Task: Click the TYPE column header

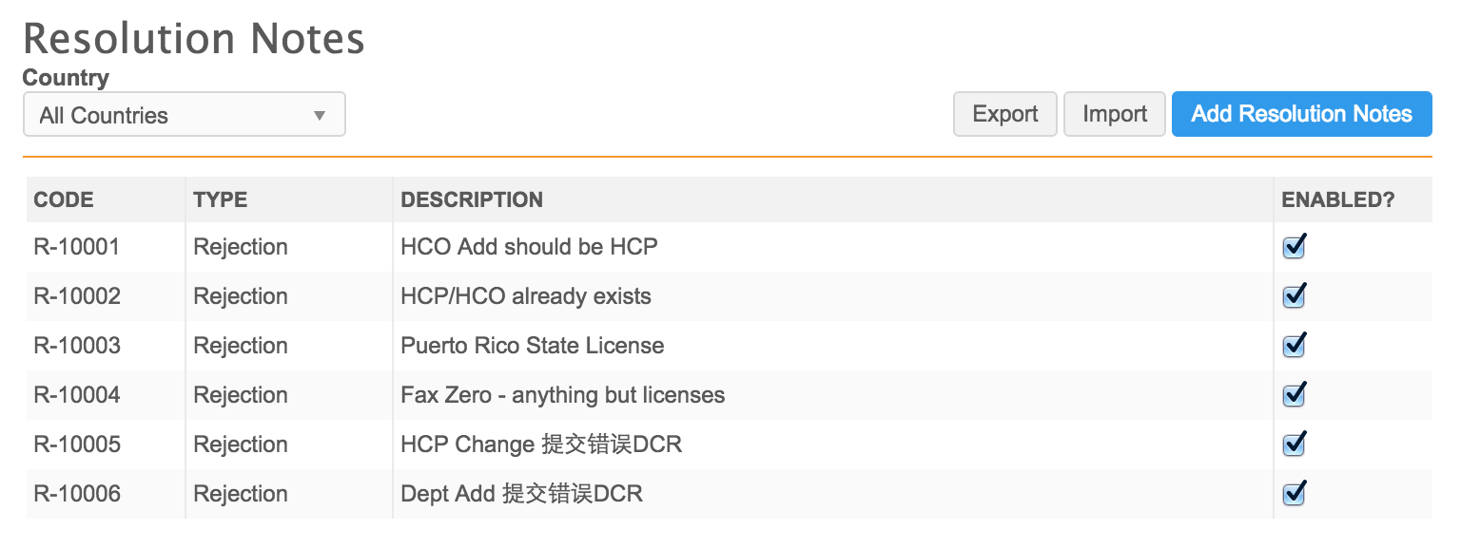Action: [220, 199]
